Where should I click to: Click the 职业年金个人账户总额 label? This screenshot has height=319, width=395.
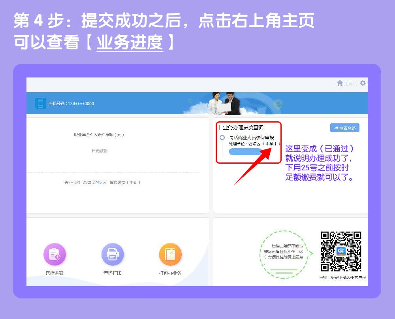click(x=99, y=134)
